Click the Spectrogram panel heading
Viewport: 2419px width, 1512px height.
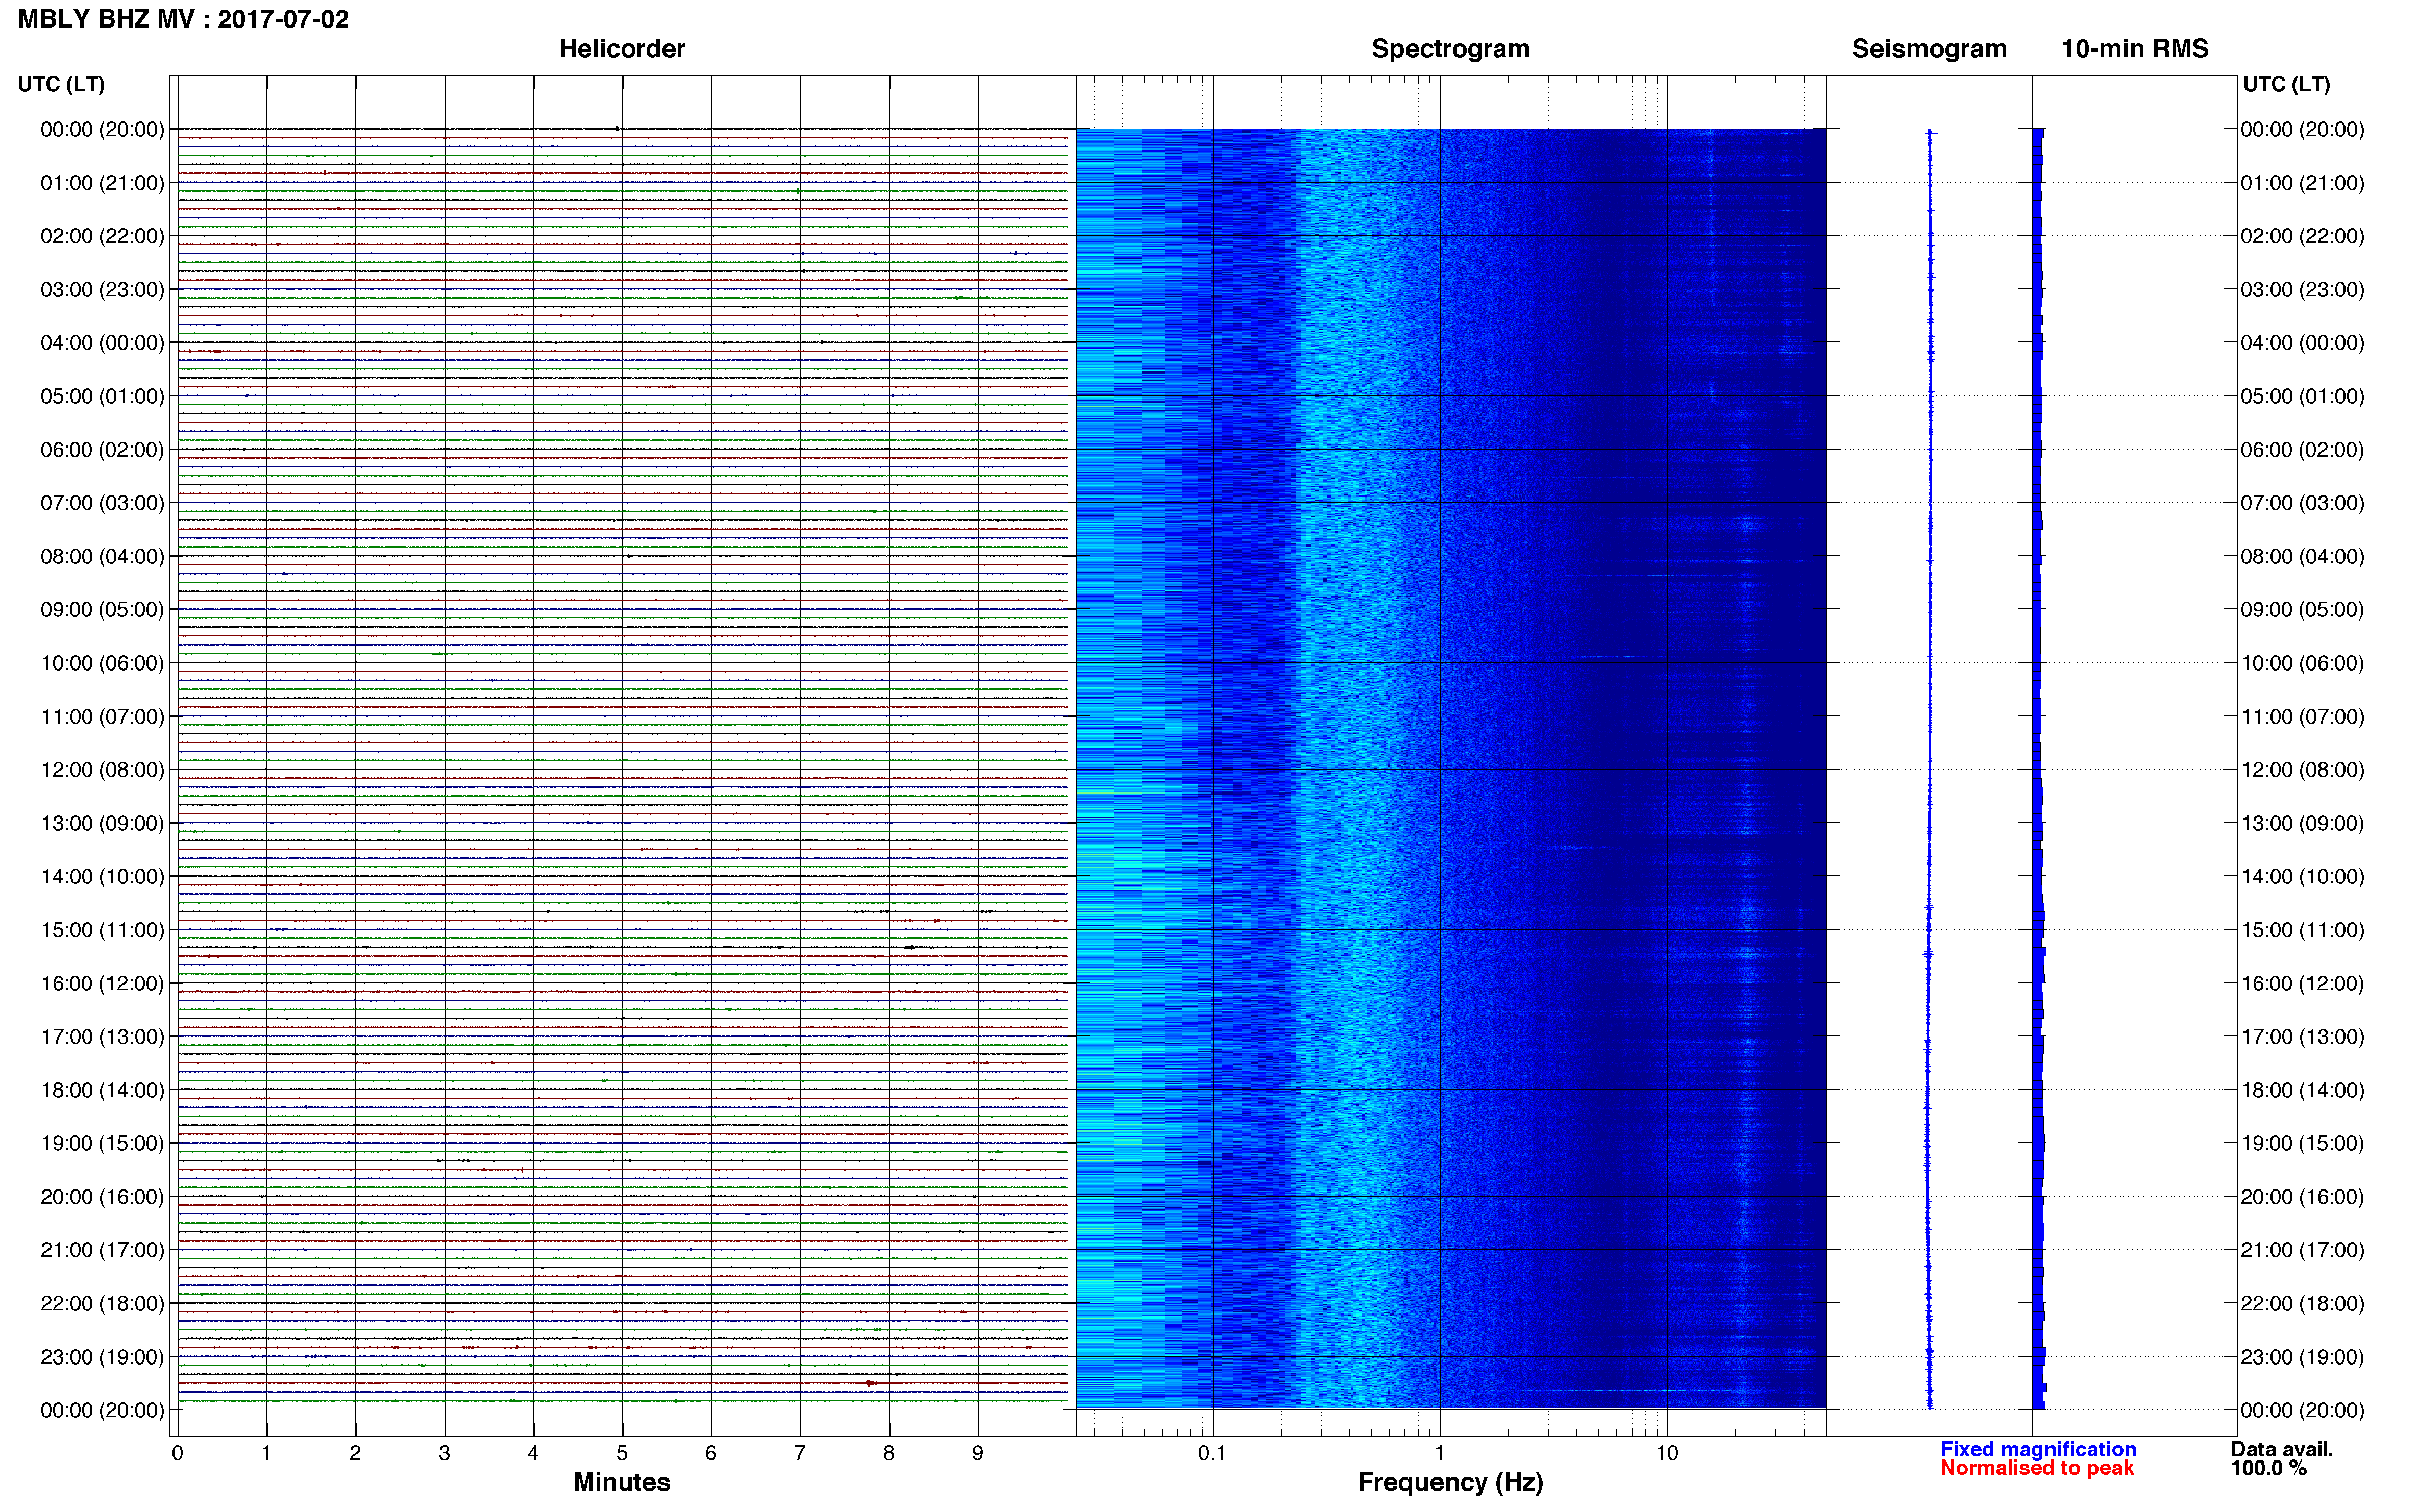click(x=1450, y=49)
